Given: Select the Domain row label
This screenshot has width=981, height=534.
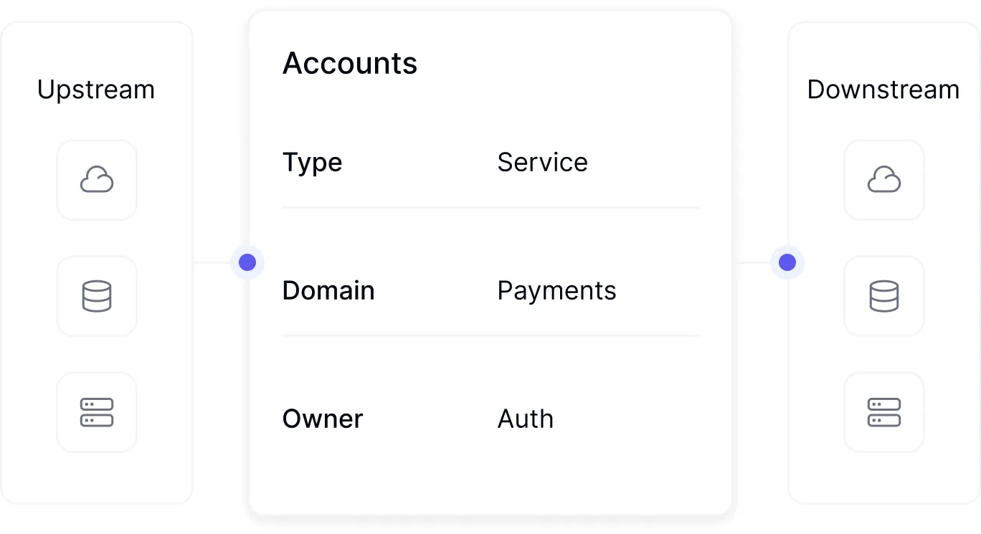Looking at the screenshot, I should pos(328,290).
